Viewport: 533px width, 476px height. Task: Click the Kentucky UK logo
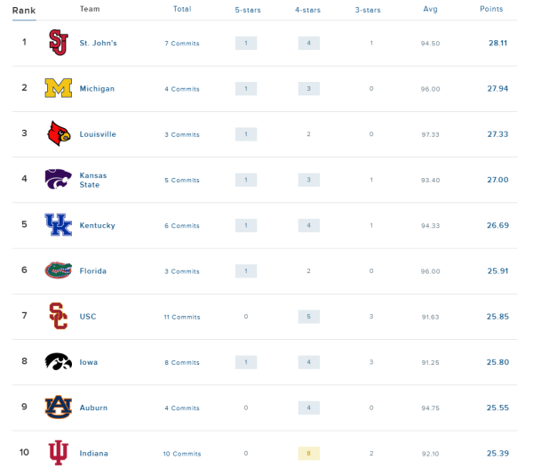[58, 225]
